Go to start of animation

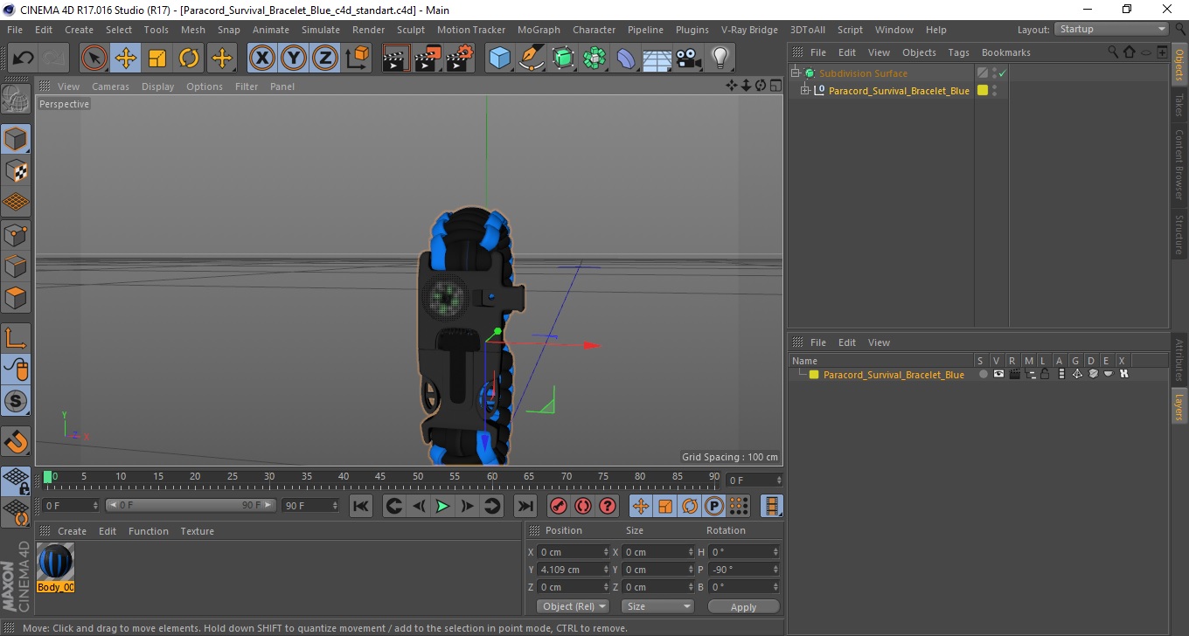pos(360,506)
